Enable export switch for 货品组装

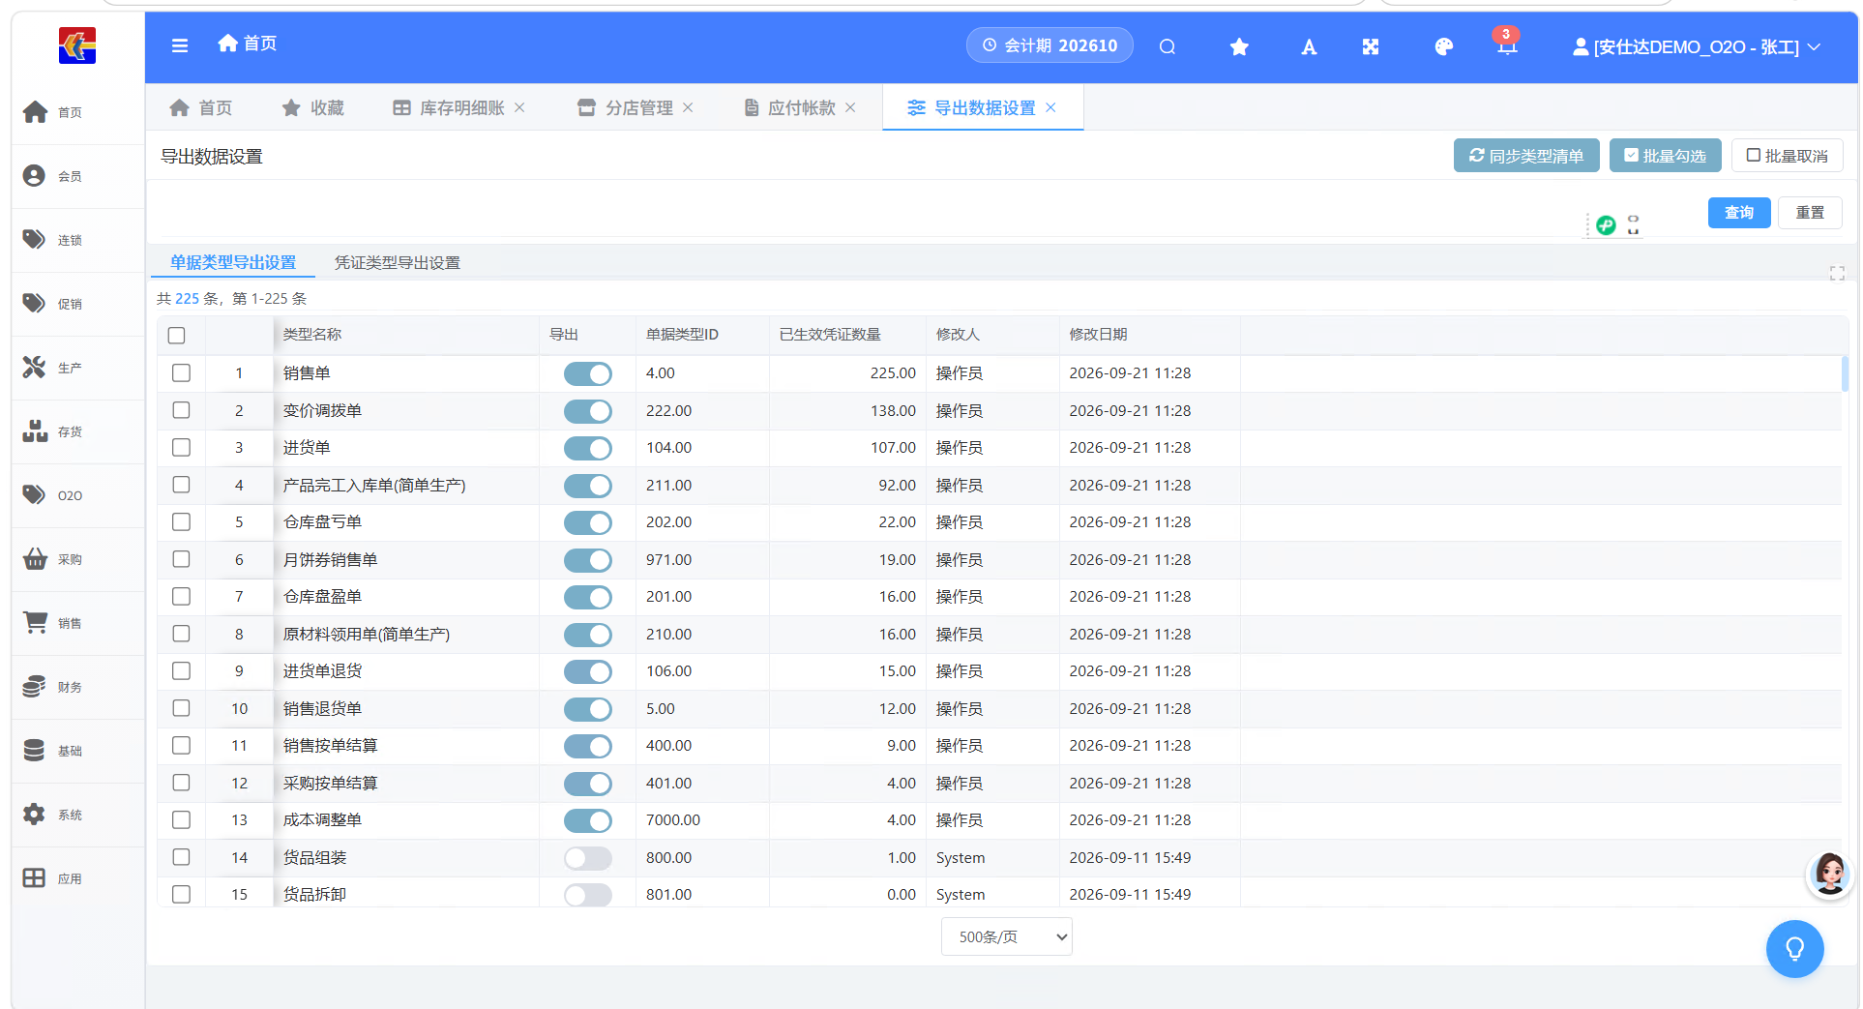point(588,858)
